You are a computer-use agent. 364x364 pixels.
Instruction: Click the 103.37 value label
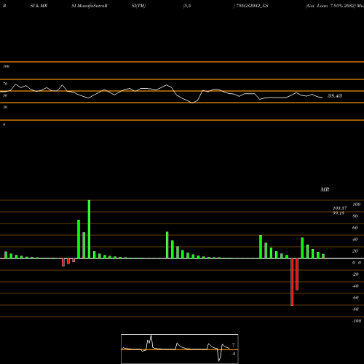(x=340, y=208)
